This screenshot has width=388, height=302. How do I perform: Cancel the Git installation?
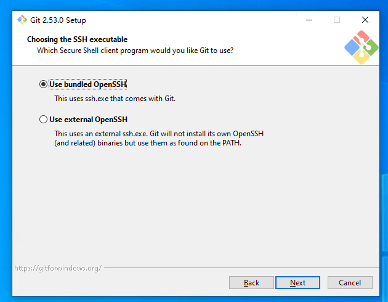350,283
